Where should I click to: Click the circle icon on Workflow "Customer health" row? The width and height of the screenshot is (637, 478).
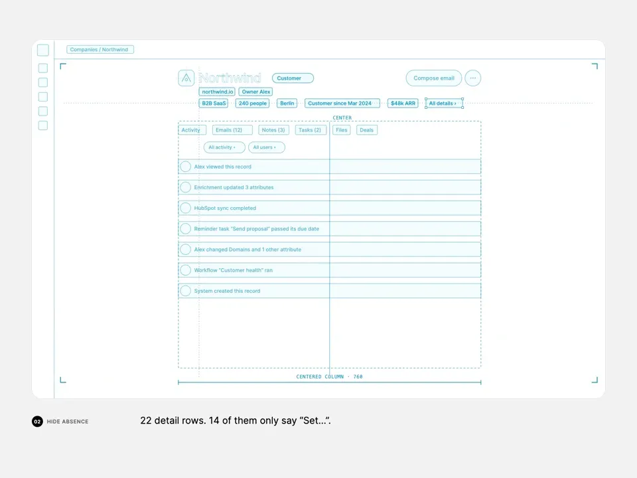click(186, 270)
